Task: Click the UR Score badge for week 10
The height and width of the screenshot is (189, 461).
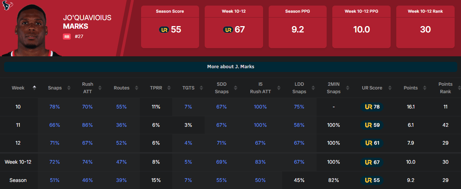Action: (372, 107)
